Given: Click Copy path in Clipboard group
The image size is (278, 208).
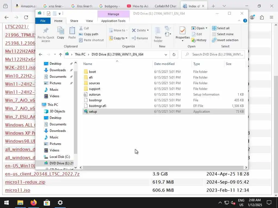Looking at the screenshot, I should (89, 34).
